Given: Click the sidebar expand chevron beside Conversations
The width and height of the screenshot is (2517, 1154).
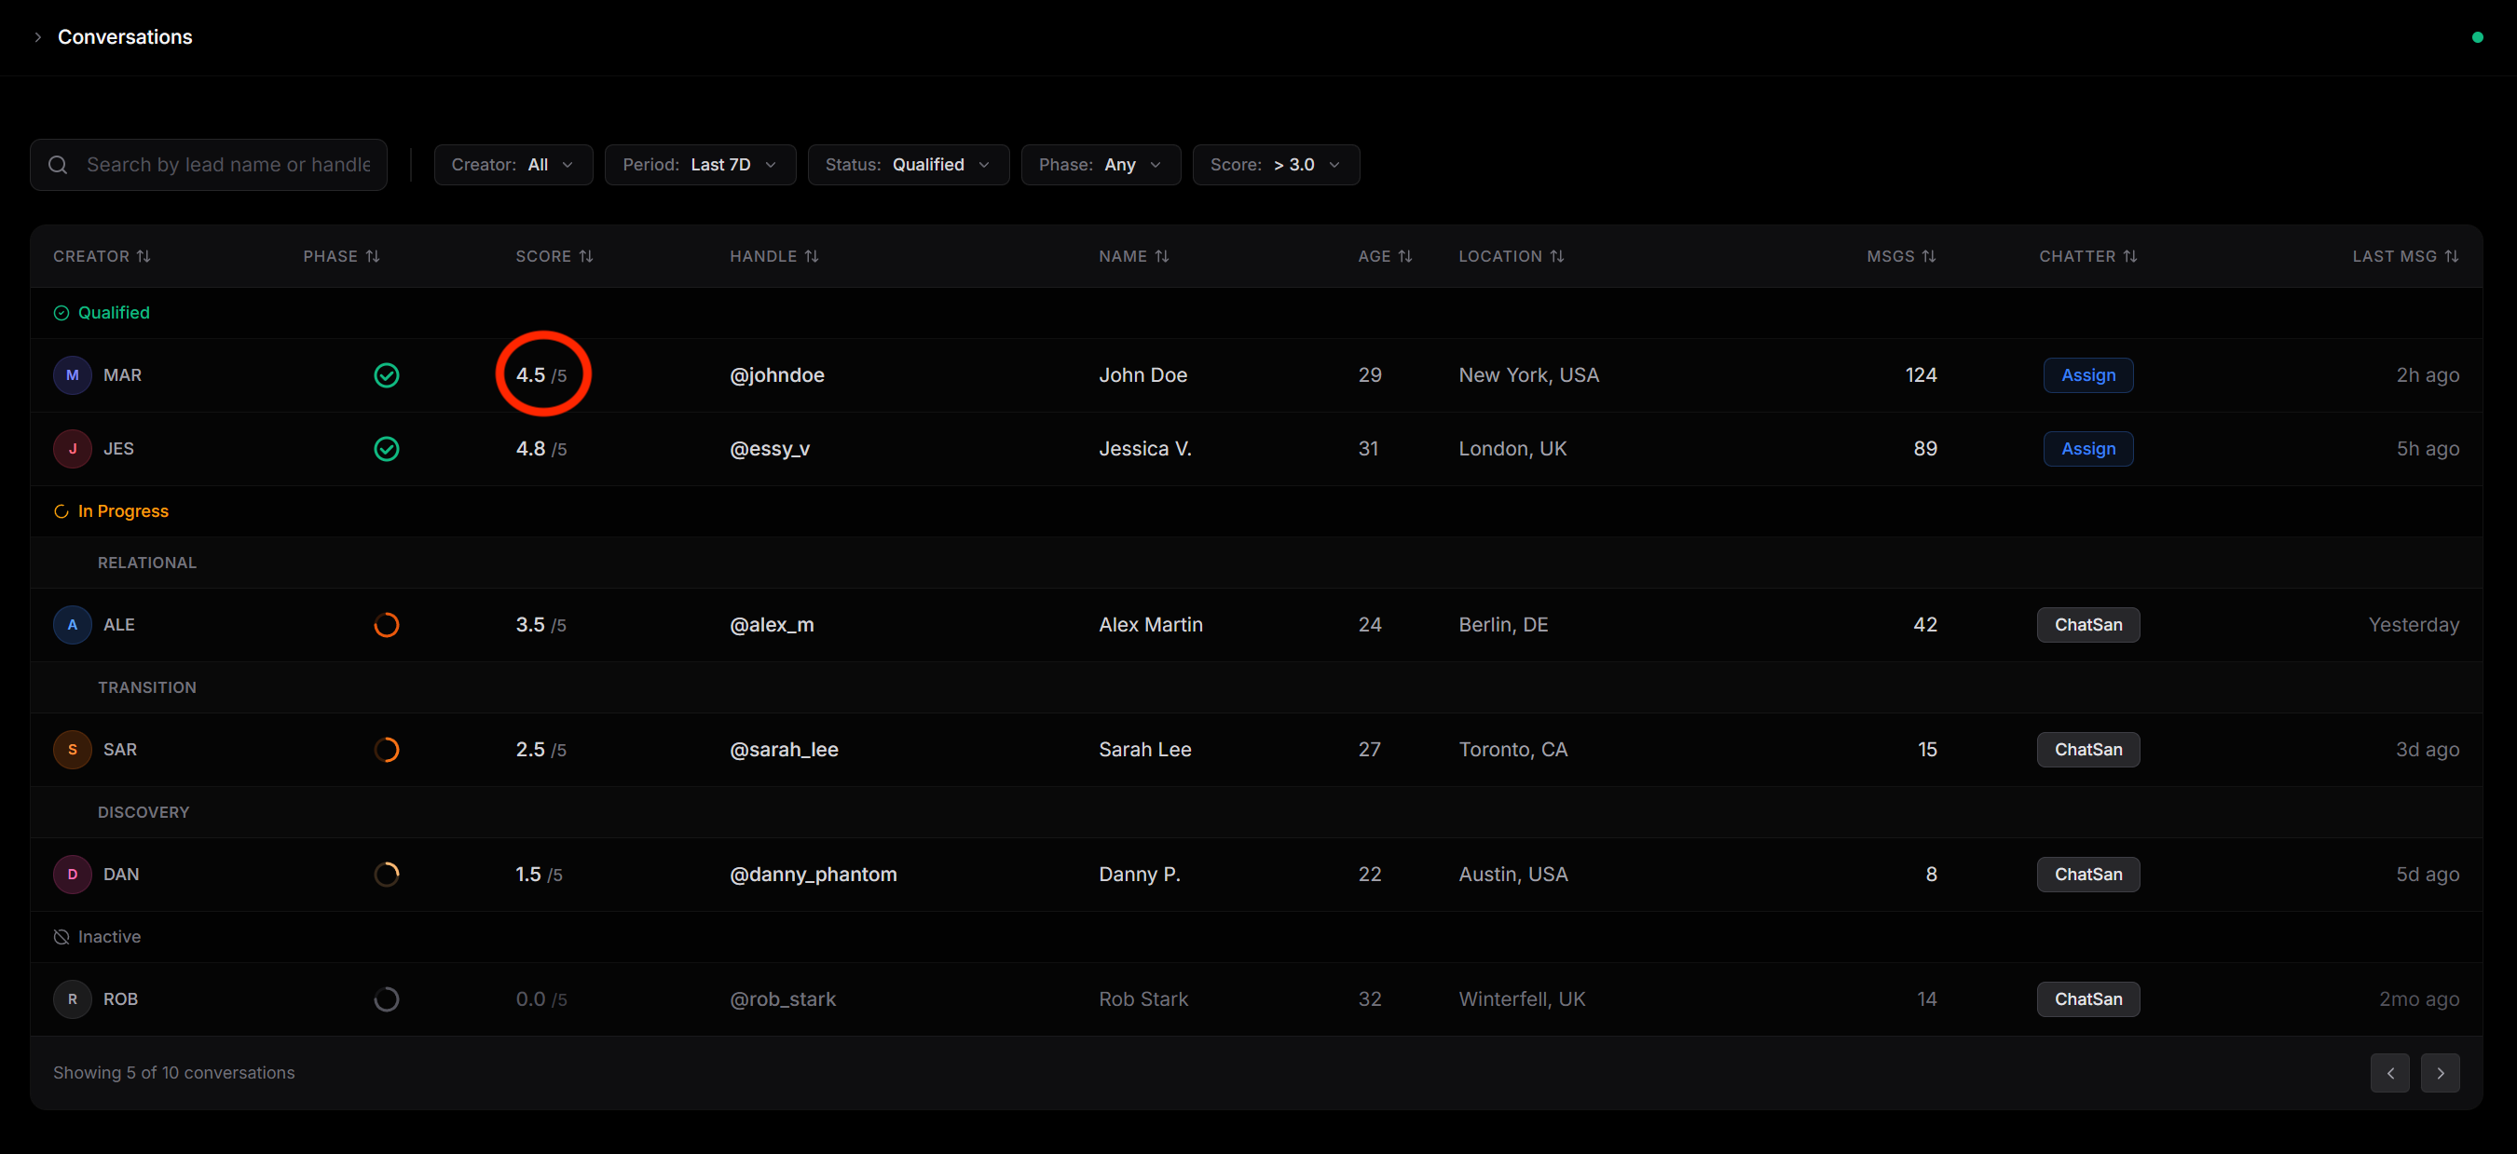Looking at the screenshot, I should [x=38, y=37].
